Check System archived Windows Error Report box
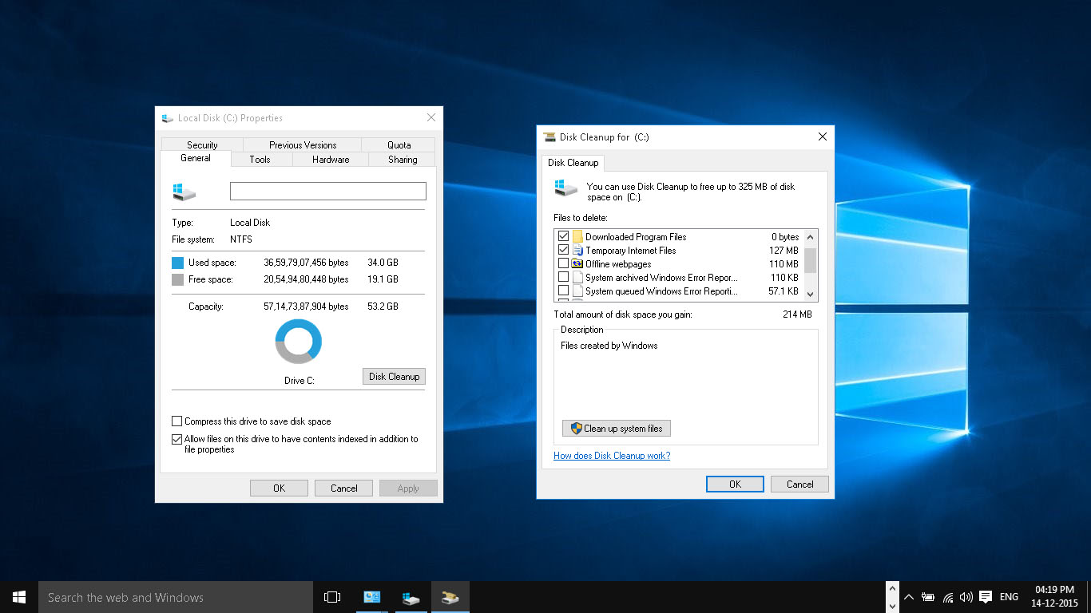This screenshot has height=613, width=1091. tap(564, 278)
